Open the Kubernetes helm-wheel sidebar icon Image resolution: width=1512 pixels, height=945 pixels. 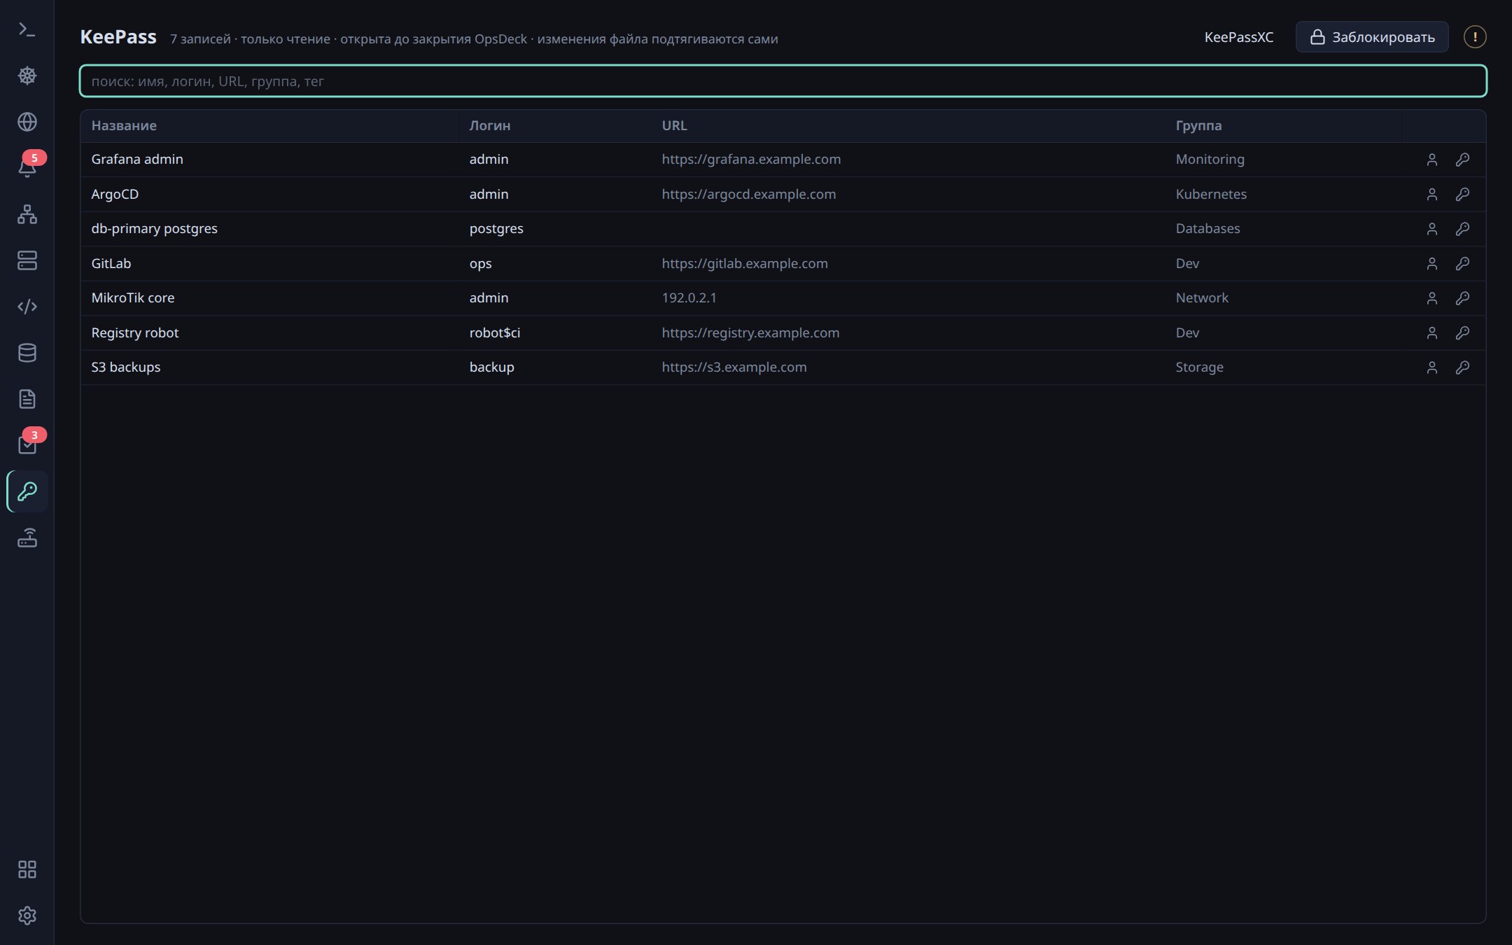click(27, 76)
